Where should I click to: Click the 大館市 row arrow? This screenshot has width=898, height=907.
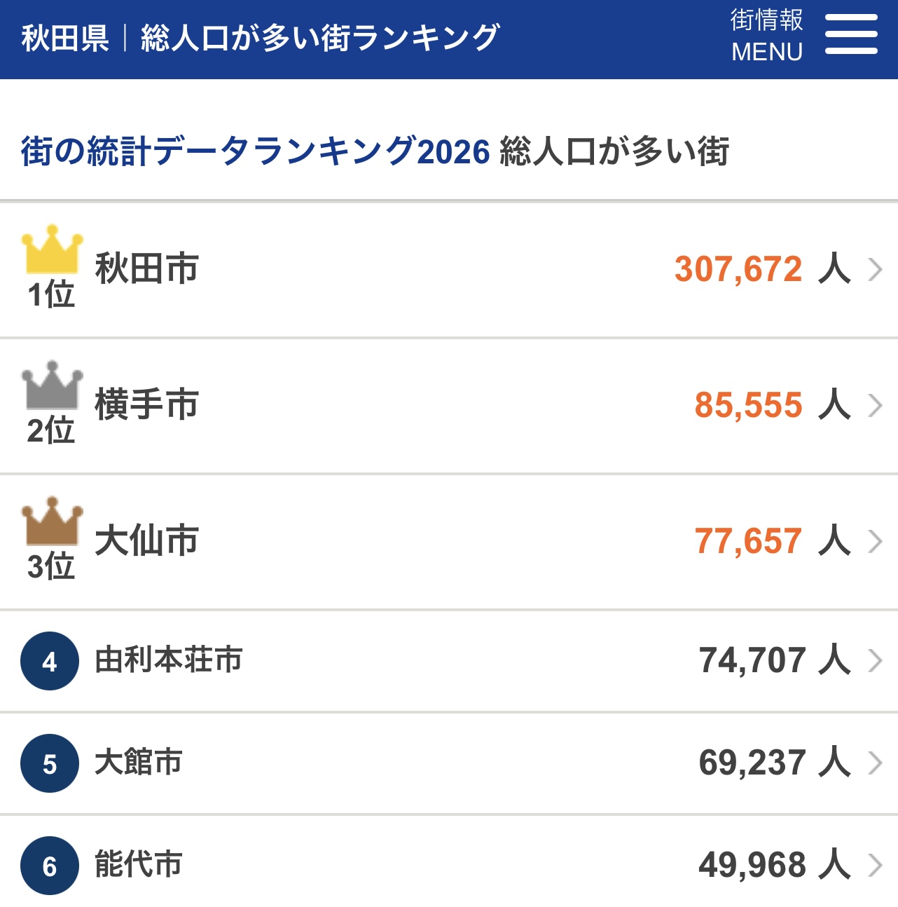pyautogui.click(x=875, y=763)
